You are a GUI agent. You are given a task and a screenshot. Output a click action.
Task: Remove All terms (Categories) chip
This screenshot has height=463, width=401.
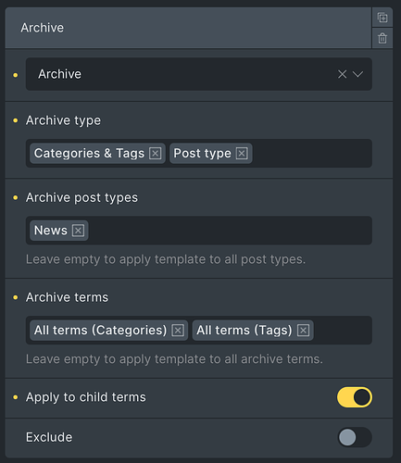click(178, 331)
